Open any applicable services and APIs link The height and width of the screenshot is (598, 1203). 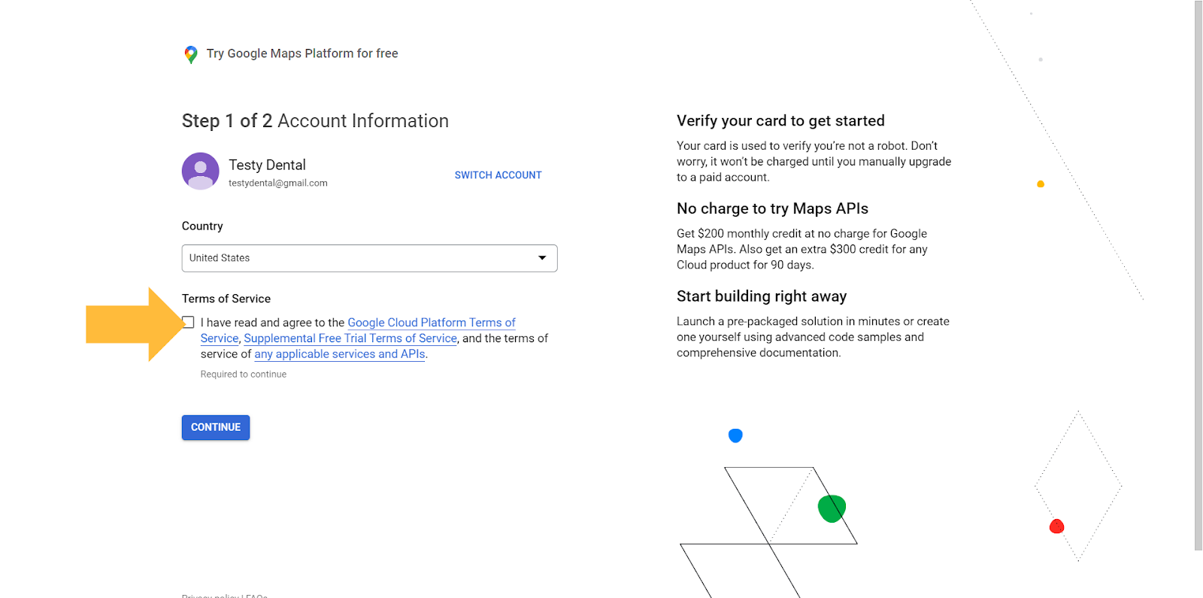(x=340, y=354)
